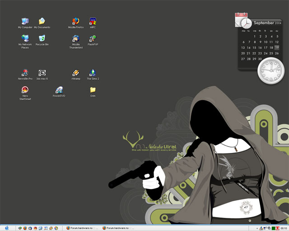Select the mIRC desktop shortcut

pyautogui.click(x=93, y=23)
